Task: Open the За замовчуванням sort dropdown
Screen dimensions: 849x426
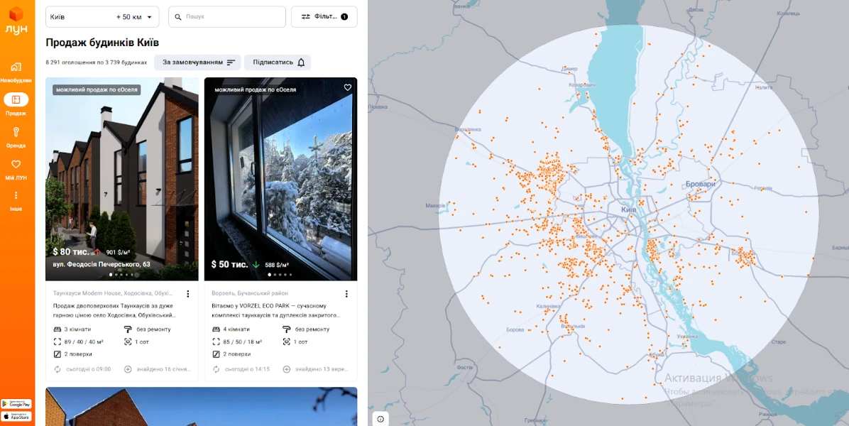Action: (197, 62)
